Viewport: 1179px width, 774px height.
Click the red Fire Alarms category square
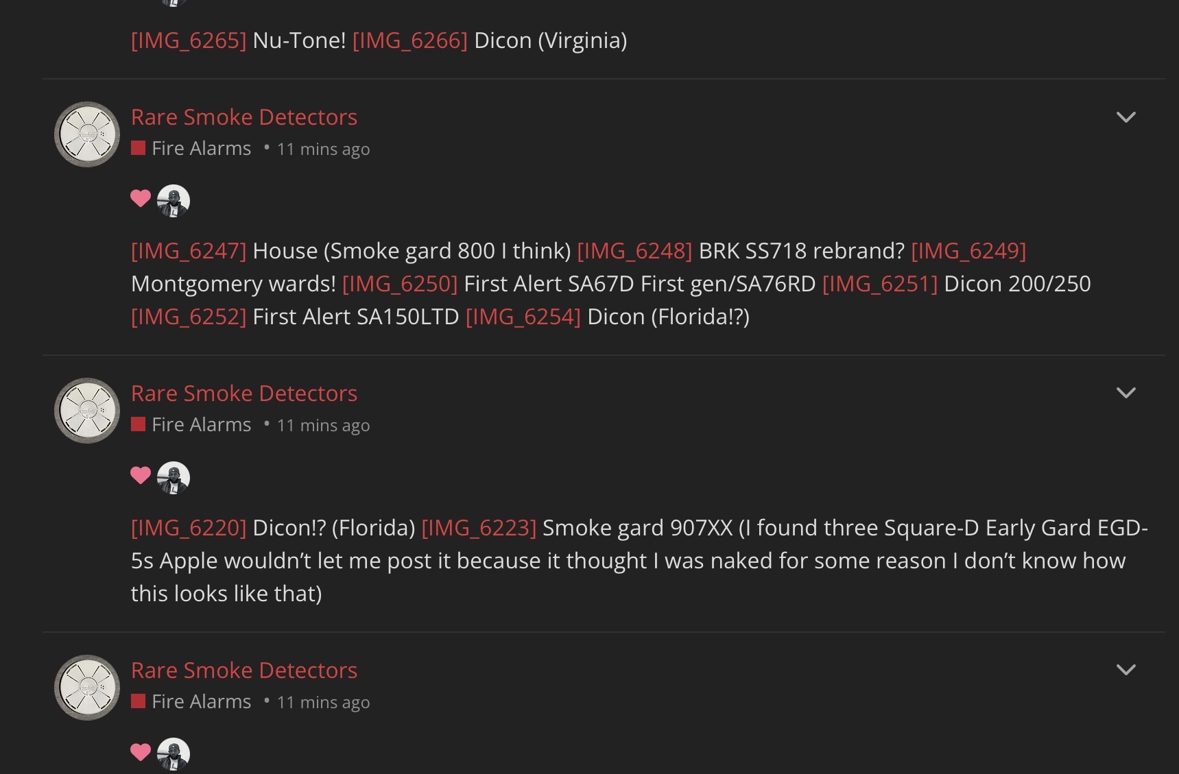tap(139, 148)
